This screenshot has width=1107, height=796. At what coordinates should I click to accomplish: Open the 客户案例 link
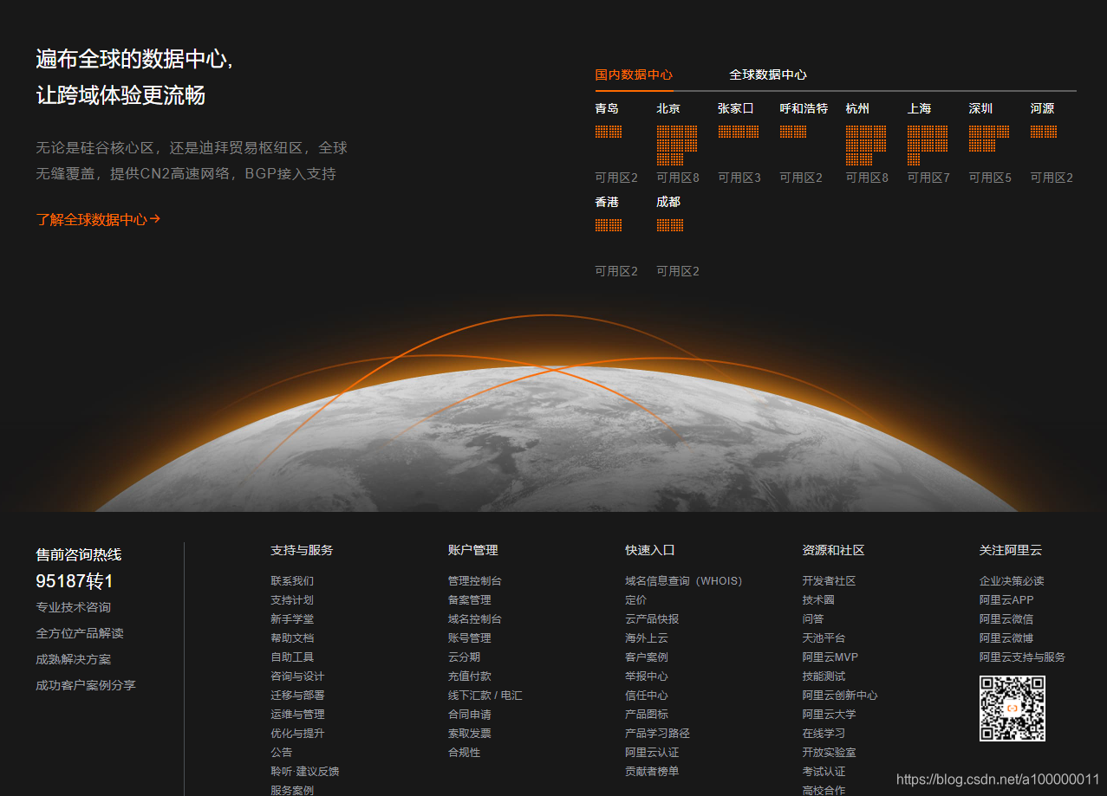tap(647, 657)
